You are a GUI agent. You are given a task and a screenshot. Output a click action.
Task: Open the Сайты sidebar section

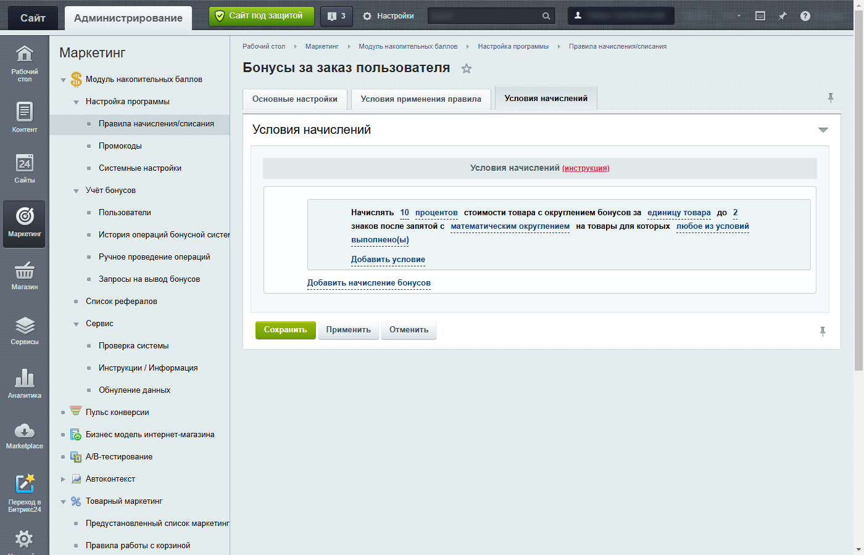click(x=24, y=168)
